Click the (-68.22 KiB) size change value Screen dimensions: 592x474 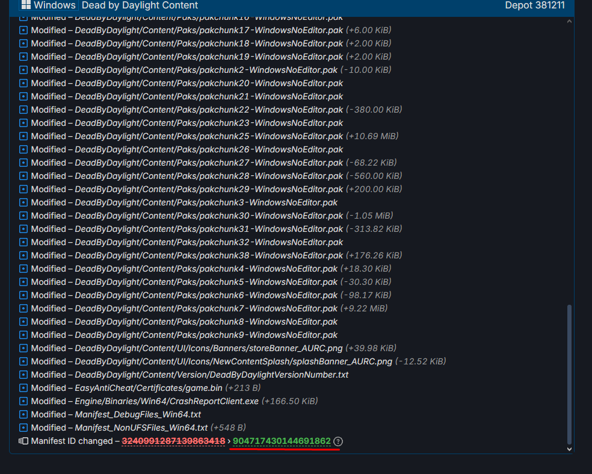tap(372, 163)
